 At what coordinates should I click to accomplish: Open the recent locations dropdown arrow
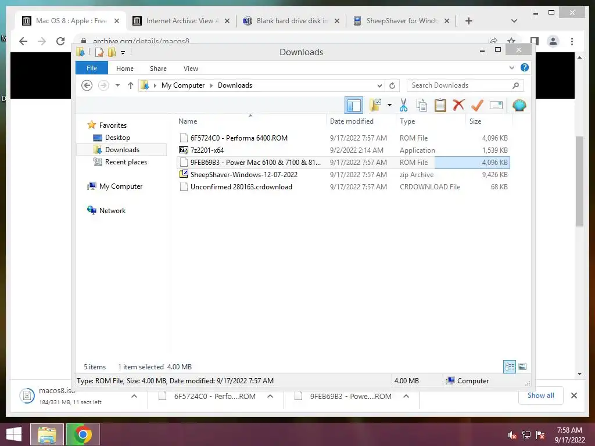117,85
